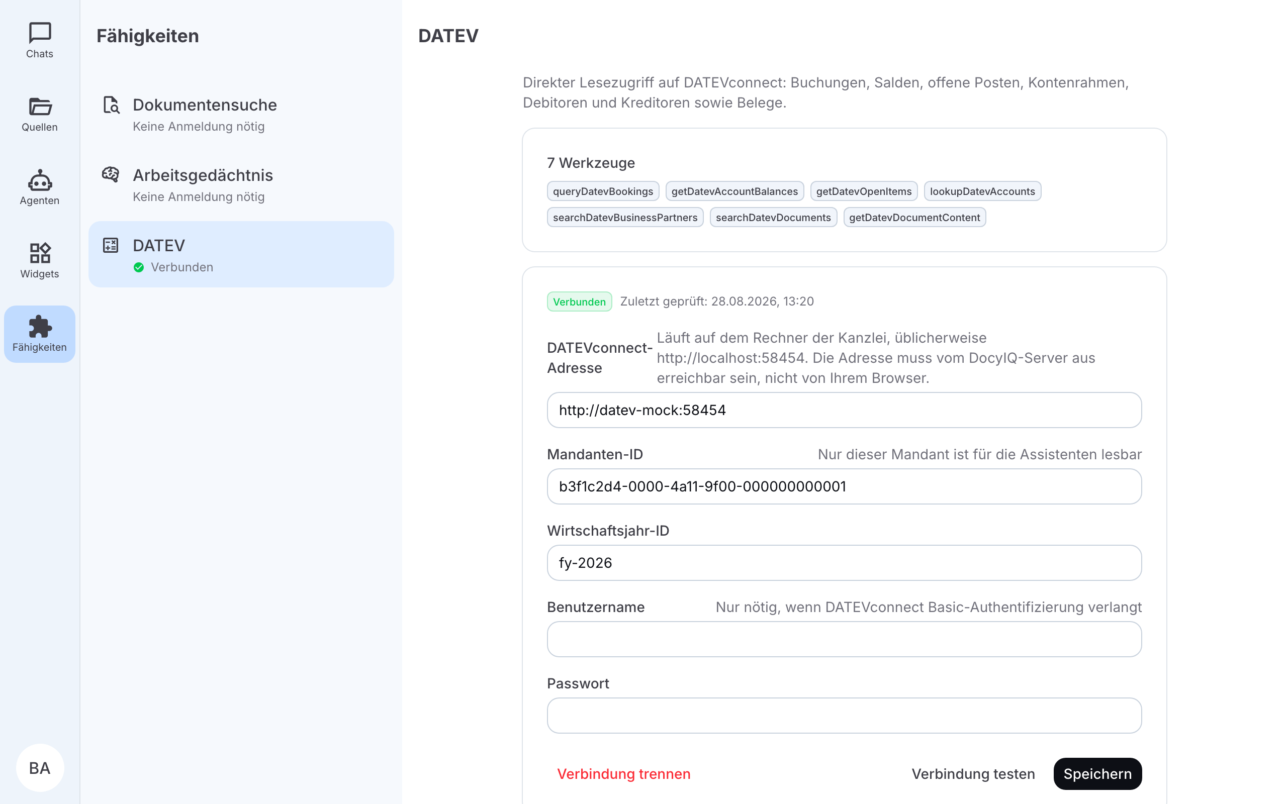The image size is (1287, 804).
Task: Click the Benutzername label
Action: click(596, 607)
